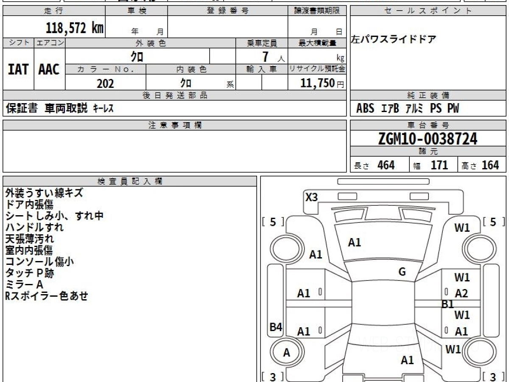
Task: Click the 最大積載量 header
Action: pos(317,43)
